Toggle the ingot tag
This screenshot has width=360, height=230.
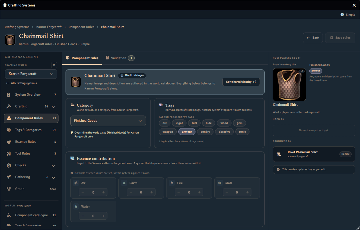coord(179,123)
